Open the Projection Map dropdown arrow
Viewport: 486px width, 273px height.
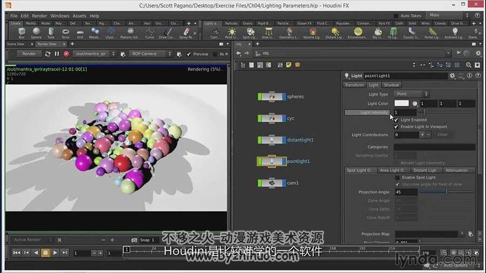(x=462, y=234)
